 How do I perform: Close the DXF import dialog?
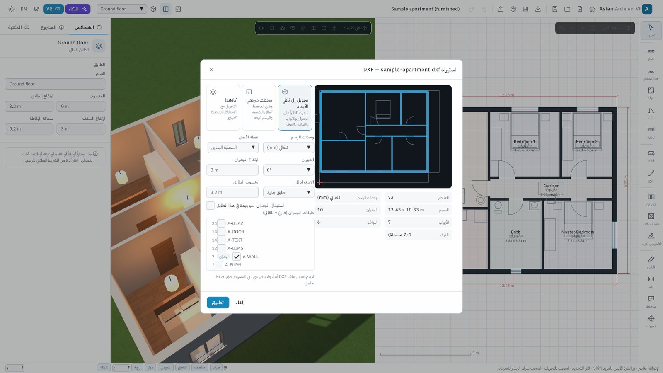[x=211, y=70]
